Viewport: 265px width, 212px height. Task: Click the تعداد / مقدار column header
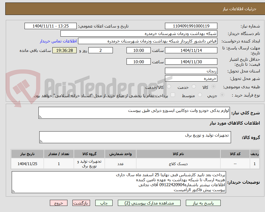tap(59, 154)
